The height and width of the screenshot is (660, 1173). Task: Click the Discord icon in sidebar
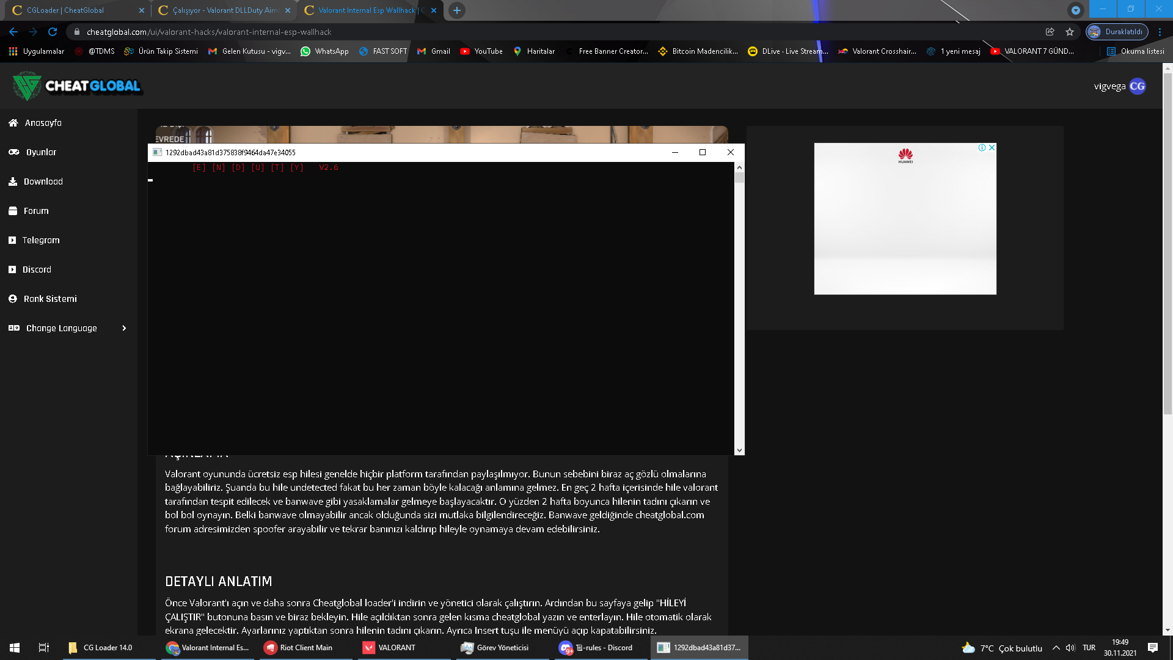(12, 269)
